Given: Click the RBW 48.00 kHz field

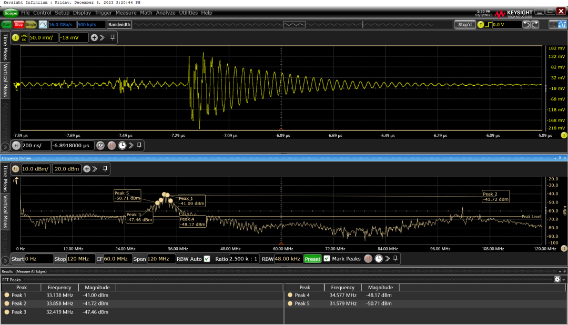Looking at the screenshot, I should pyautogui.click(x=288, y=259).
